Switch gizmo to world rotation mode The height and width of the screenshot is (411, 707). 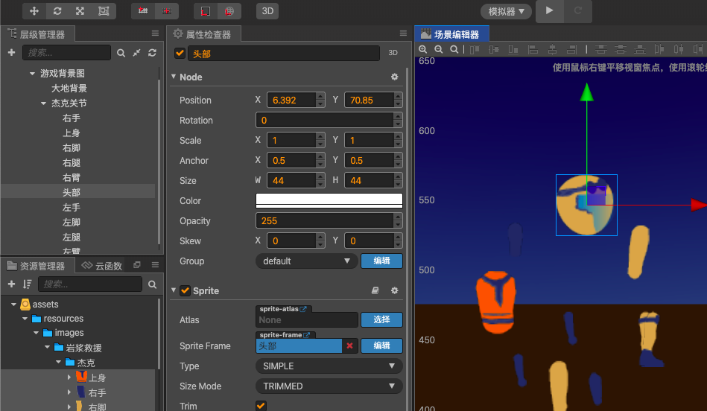229,11
